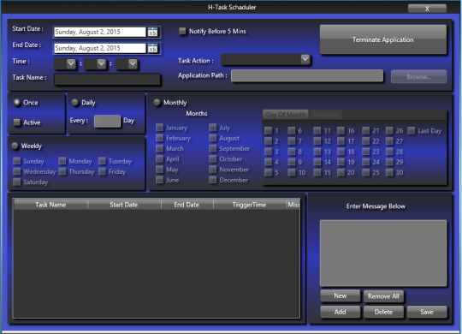Click the Save button
The width and height of the screenshot is (462, 334).
pos(427,312)
